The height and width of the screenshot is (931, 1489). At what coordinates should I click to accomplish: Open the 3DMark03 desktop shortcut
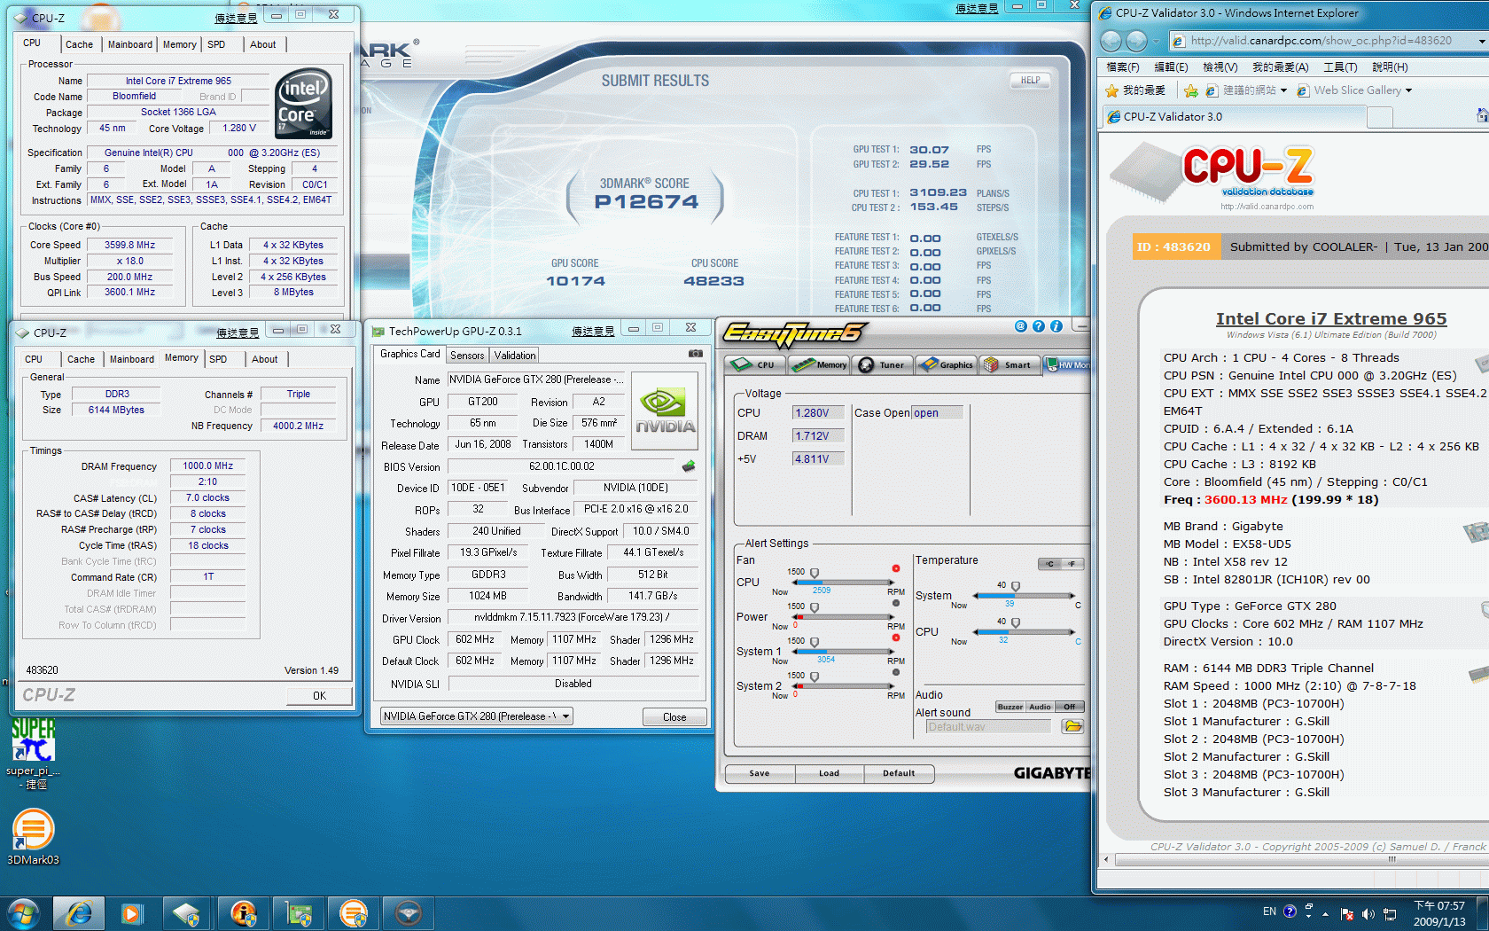point(34,837)
